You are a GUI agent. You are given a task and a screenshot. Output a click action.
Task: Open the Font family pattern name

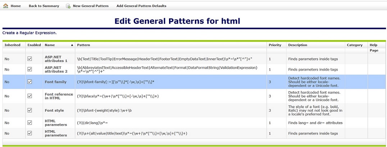tap(55, 82)
